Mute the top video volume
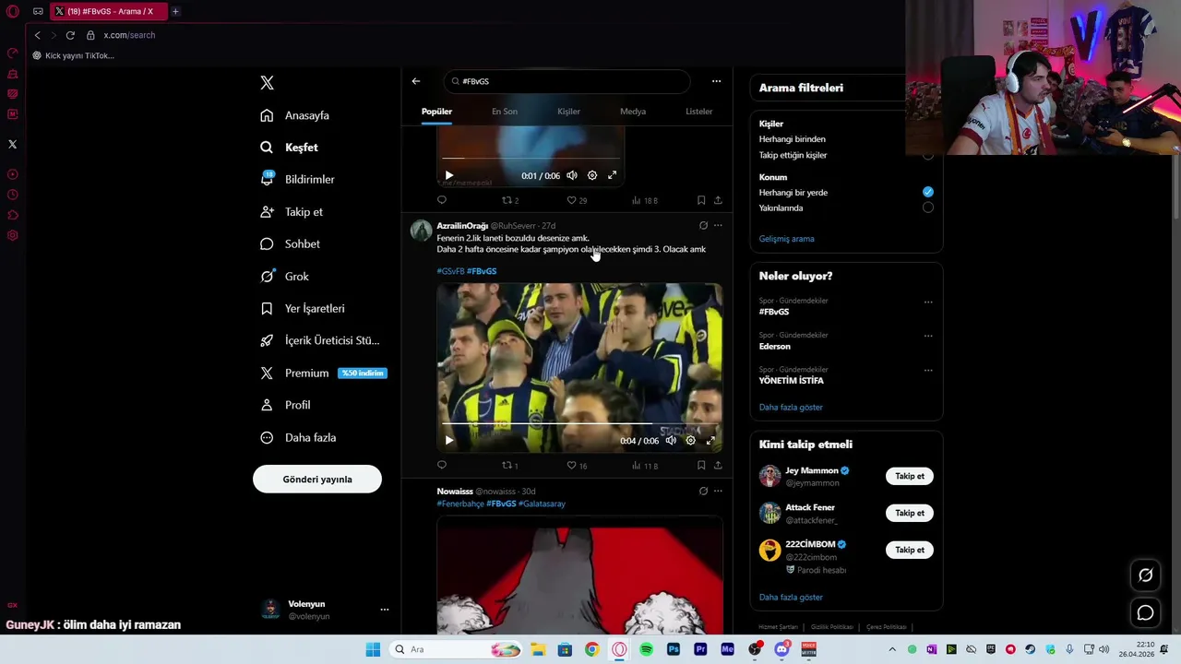This screenshot has width=1181, height=664. click(x=572, y=175)
